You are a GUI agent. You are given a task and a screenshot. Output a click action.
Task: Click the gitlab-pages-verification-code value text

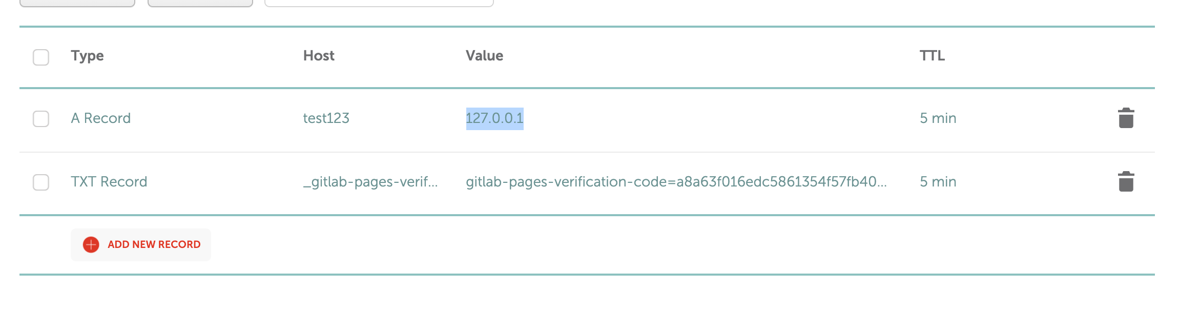(676, 182)
